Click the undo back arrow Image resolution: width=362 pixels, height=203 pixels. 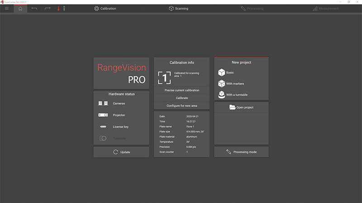click(x=34, y=9)
